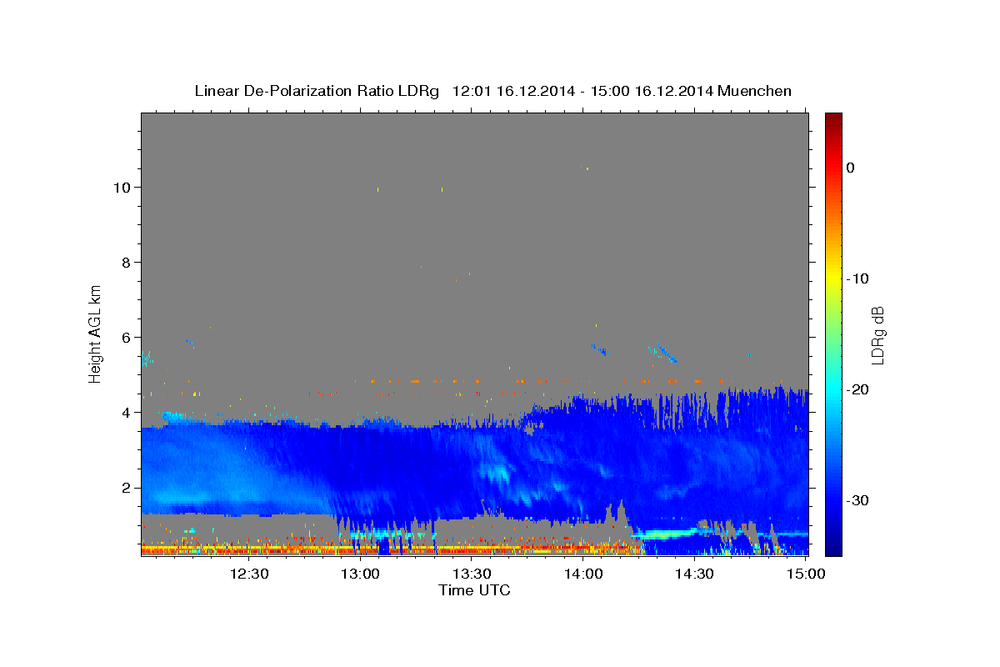Click the '13:00' time tick label
Screen dimensions: 1000x667
coord(361,574)
